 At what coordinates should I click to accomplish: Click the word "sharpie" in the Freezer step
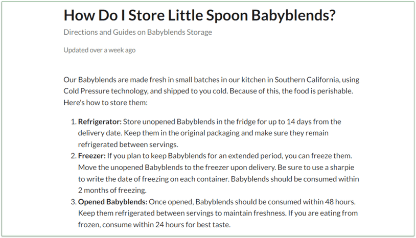(345, 168)
